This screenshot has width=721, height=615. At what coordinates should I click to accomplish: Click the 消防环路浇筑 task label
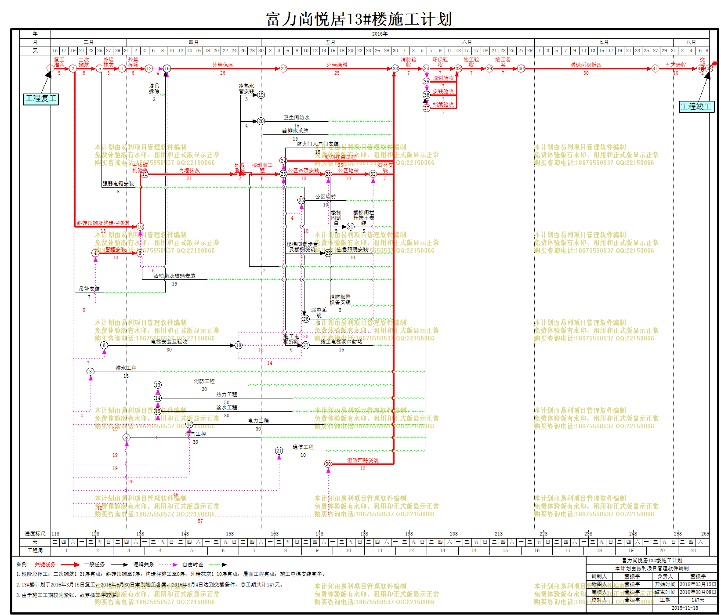pyautogui.click(x=363, y=460)
